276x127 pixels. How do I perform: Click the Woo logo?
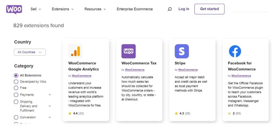(14, 9)
